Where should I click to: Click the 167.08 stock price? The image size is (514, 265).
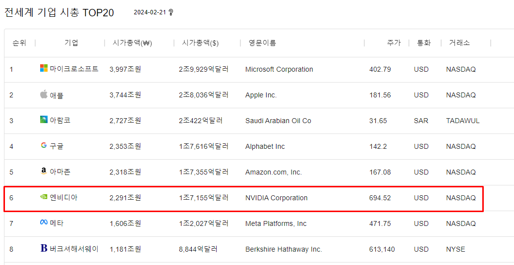[380, 172]
